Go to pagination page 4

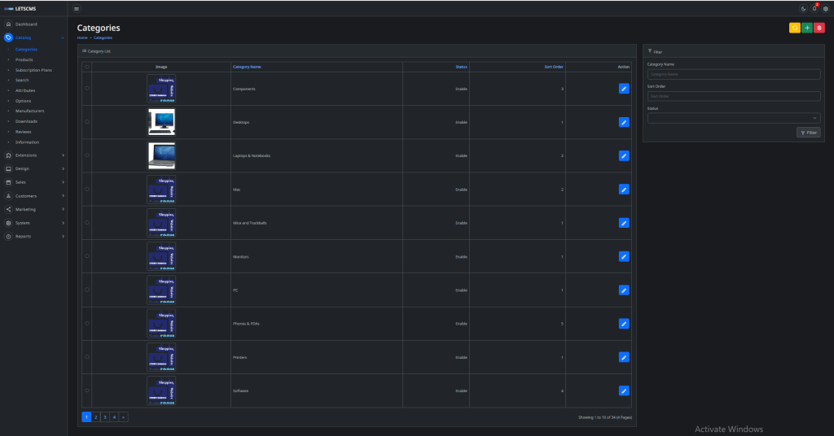(x=114, y=417)
